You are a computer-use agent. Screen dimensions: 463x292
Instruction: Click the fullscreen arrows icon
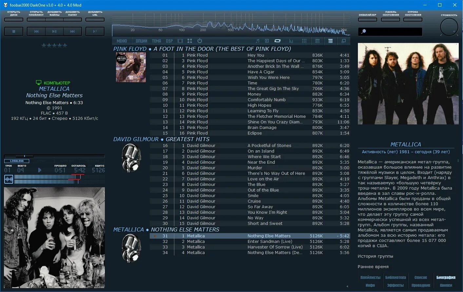click(190, 41)
